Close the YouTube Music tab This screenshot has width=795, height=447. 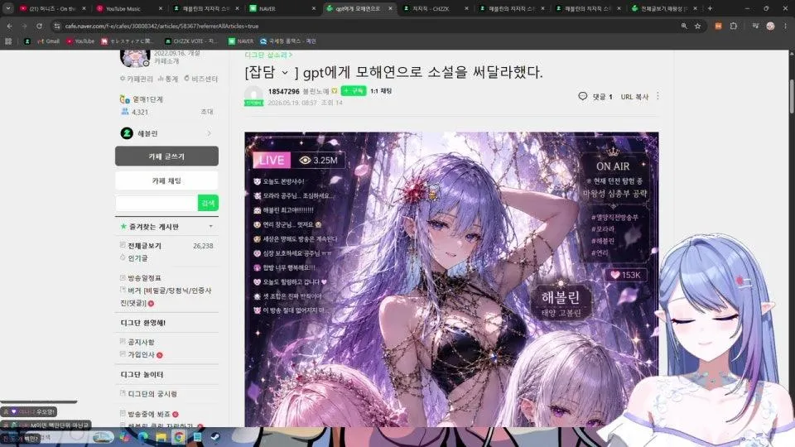[x=161, y=8]
